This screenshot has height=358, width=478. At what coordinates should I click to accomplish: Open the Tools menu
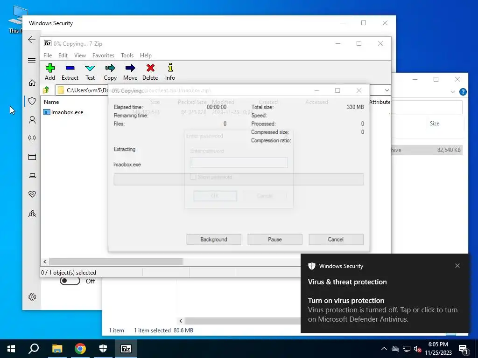click(x=127, y=55)
